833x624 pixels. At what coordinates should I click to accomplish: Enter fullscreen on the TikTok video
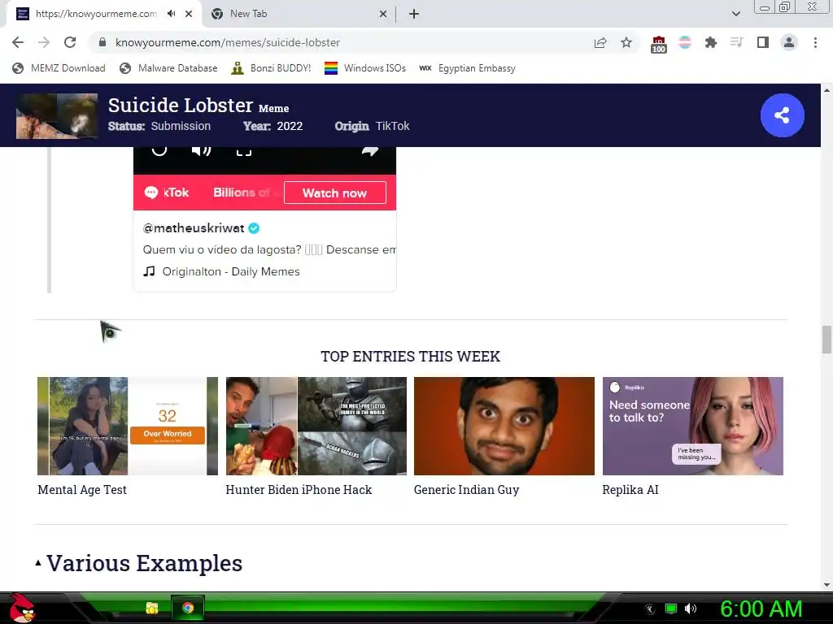(x=244, y=152)
